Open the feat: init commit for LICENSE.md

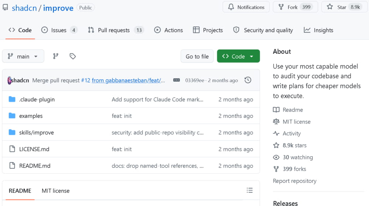click(x=122, y=149)
